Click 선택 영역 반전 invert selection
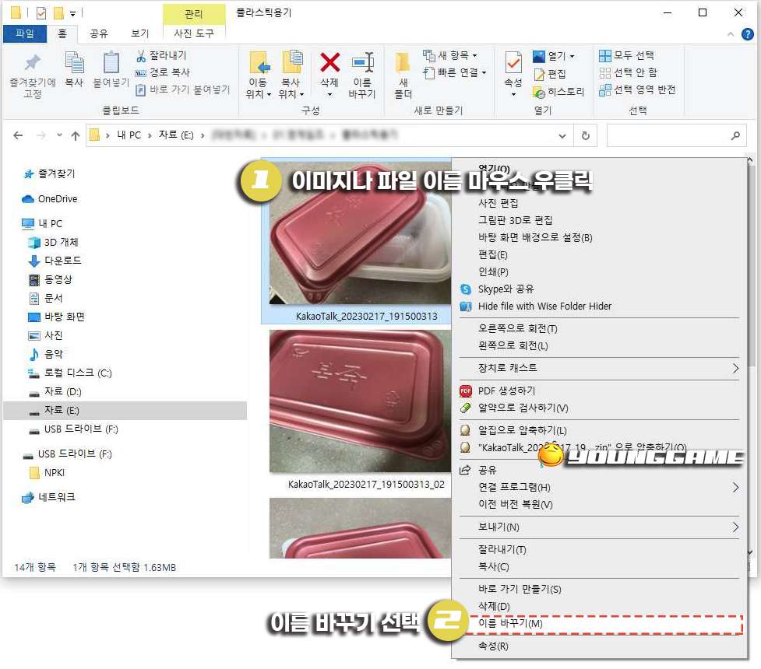The image size is (761, 669). tap(637, 89)
